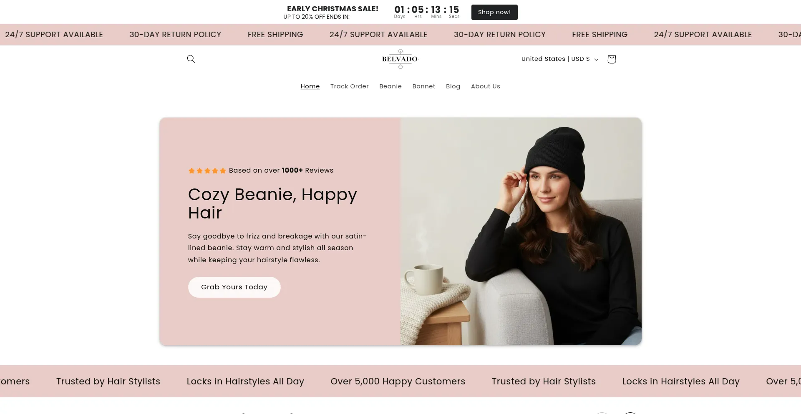Visit the About Us page

[485, 86]
